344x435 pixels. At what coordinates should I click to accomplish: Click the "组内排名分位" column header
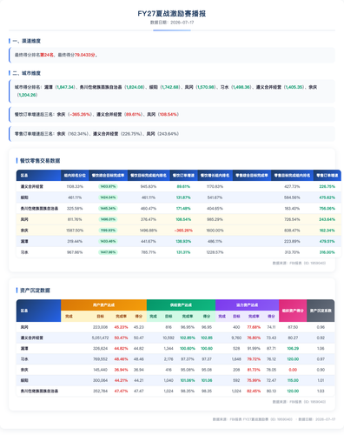coord(75,176)
